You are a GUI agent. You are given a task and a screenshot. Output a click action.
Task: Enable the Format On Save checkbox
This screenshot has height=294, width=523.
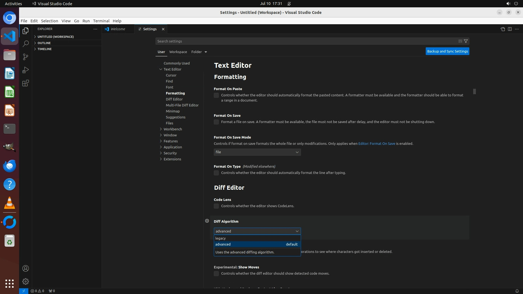point(216,122)
